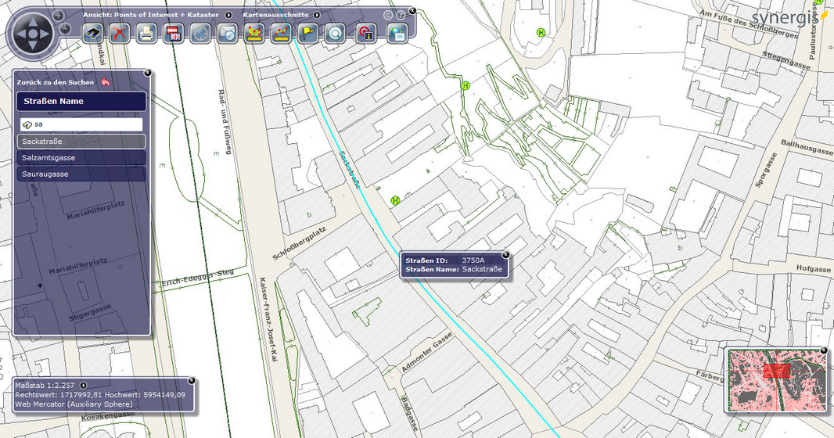The width and height of the screenshot is (834, 438).
Task: Expand the Ansicht view dropdown arrow
Action: [228, 15]
